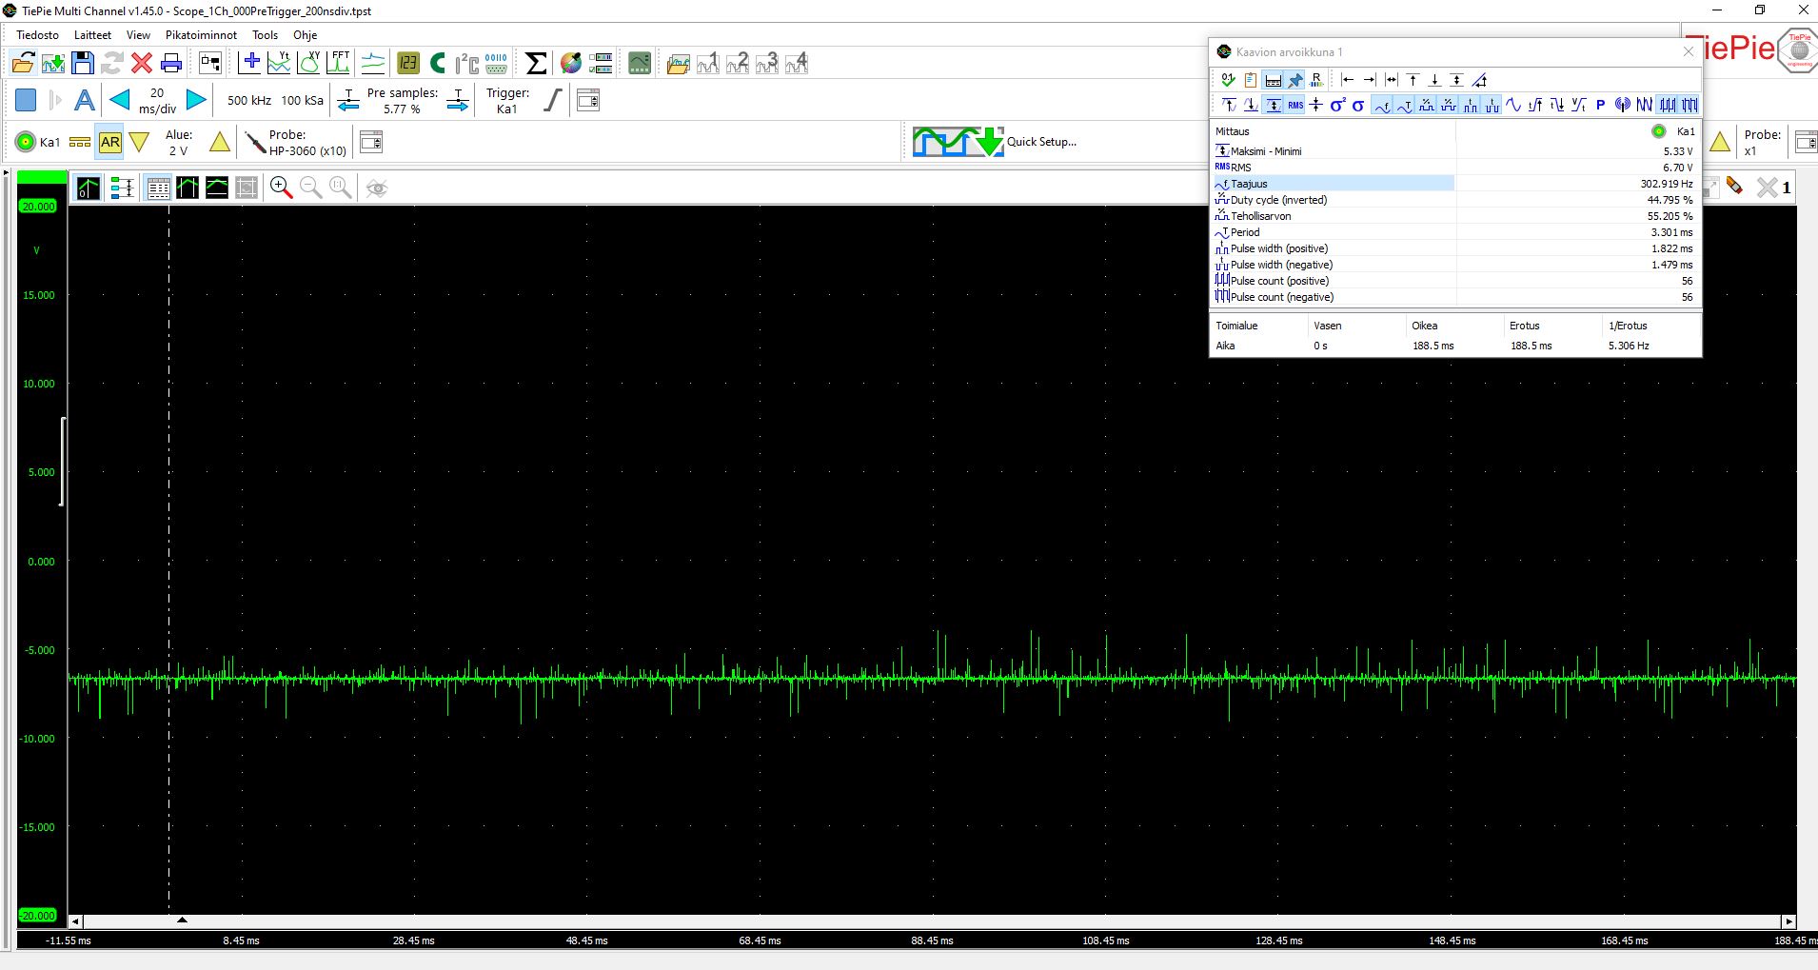Zoom in on the graph with magnifier plus
This screenshot has width=1818, height=970.
[x=281, y=188]
